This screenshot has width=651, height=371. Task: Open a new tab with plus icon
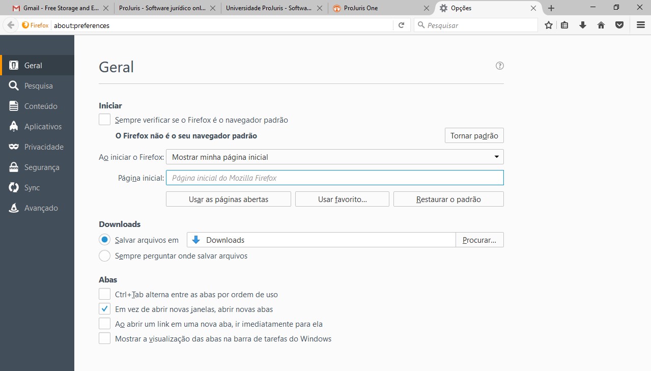[551, 8]
